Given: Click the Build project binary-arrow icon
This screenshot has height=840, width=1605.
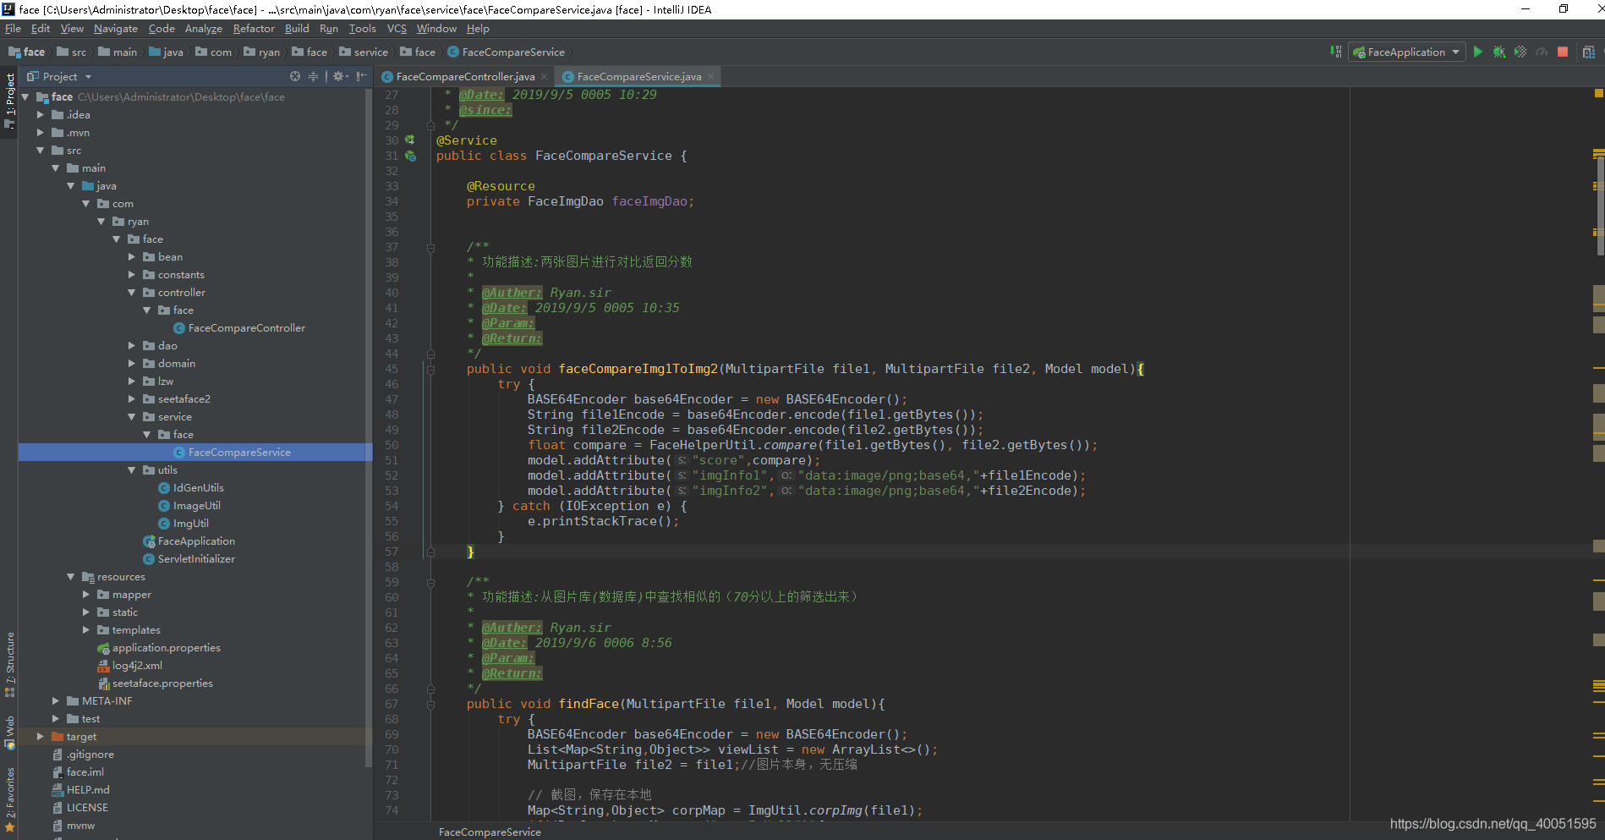Looking at the screenshot, I should [x=1335, y=52].
